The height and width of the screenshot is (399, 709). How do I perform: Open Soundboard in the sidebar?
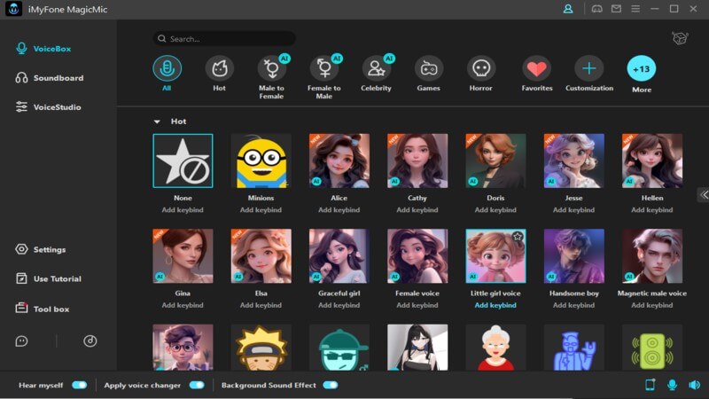pos(50,78)
